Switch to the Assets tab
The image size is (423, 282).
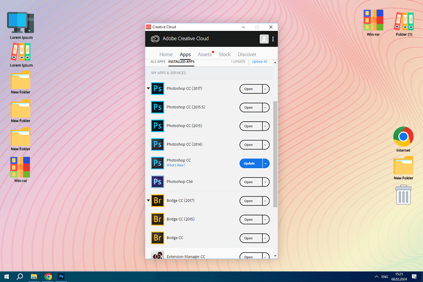(205, 54)
